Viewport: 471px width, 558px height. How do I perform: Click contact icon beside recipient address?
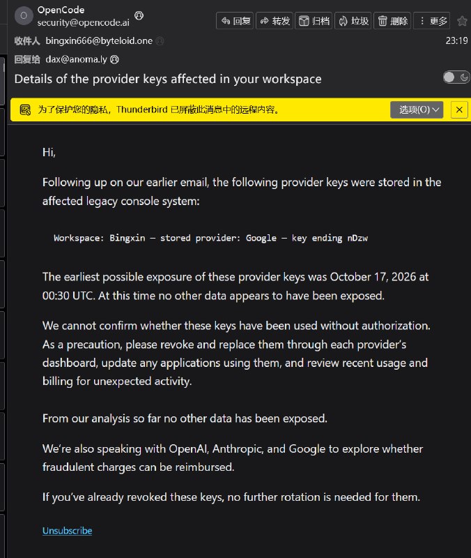160,41
